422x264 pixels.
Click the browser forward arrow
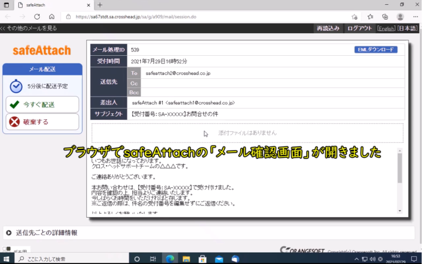[23, 17]
